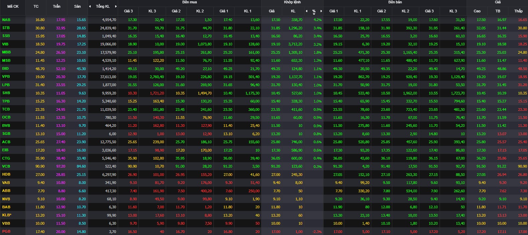Select the EIB ticker symbol
The width and height of the screenshot is (528, 235).
click(x=5, y=150)
